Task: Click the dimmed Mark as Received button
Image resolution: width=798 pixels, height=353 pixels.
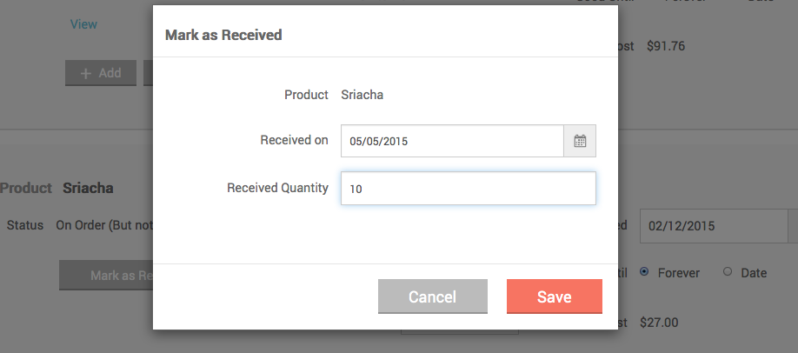Action: click(x=106, y=276)
